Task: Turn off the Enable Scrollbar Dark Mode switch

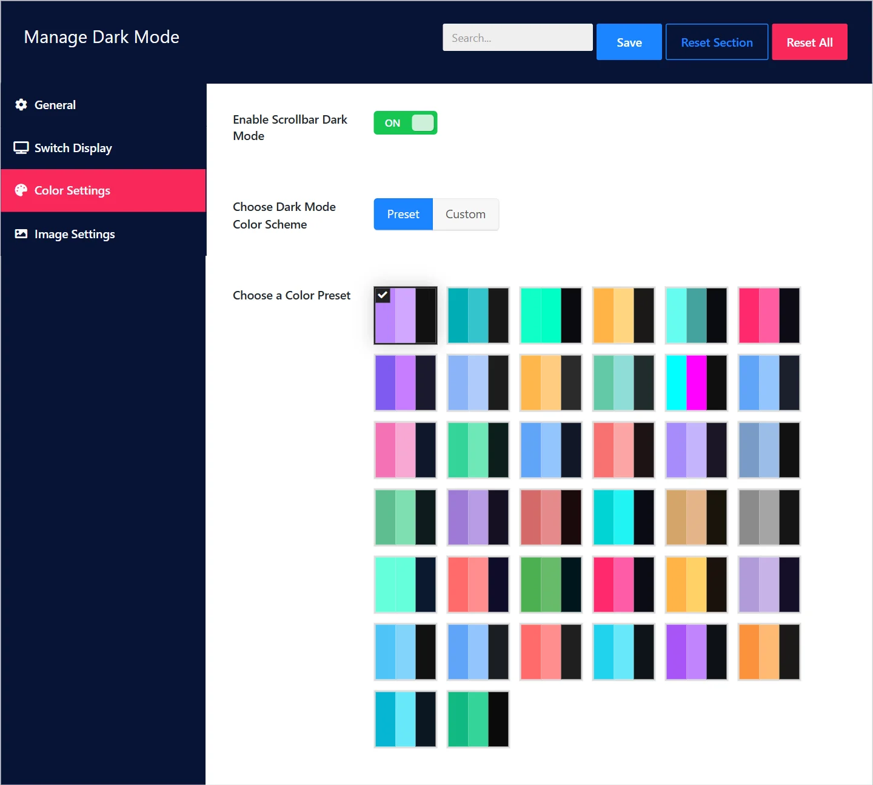Action: point(406,123)
